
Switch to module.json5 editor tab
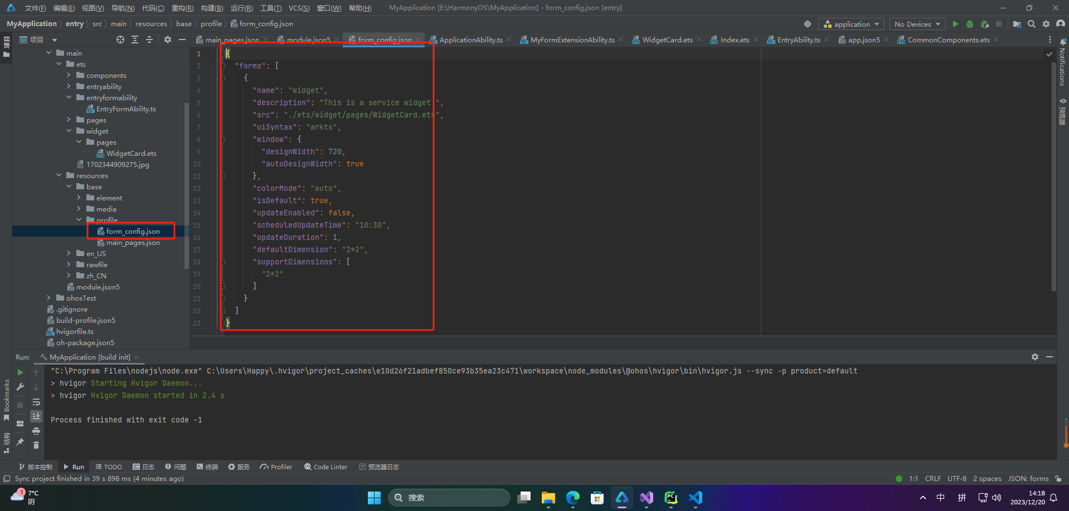click(308, 40)
